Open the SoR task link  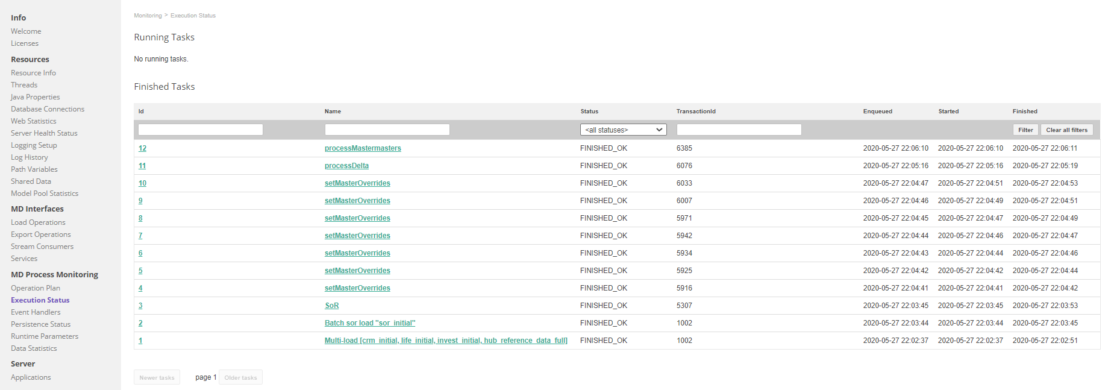331,306
